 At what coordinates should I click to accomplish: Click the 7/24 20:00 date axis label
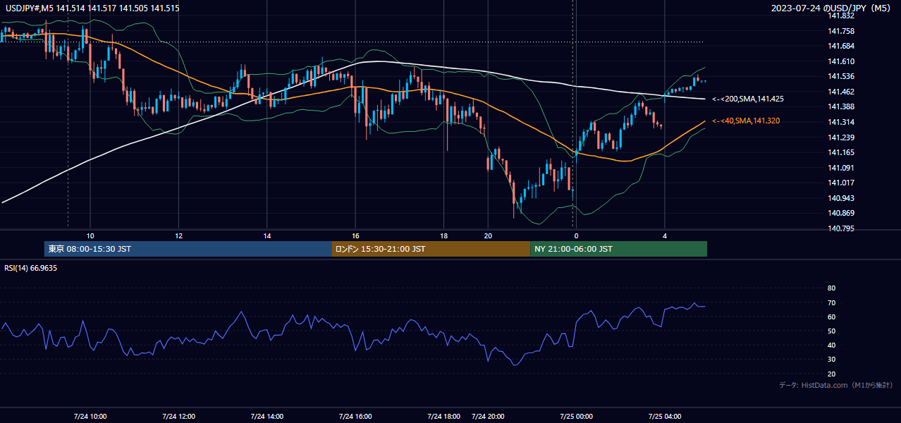[488, 417]
